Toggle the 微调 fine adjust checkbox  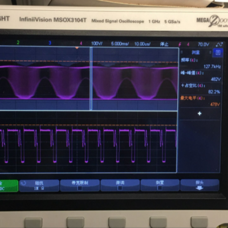(x=120, y=188)
